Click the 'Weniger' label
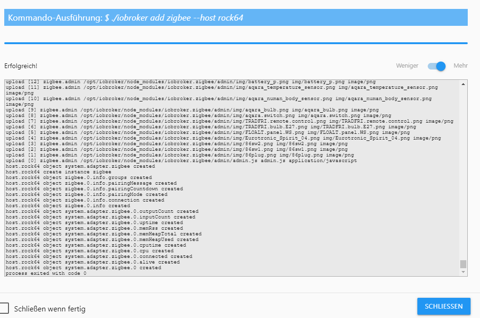This screenshot has height=318, width=480. pyautogui.click(x=407, y=66)
